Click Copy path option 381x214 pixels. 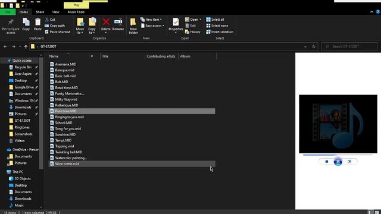point(55,26)
